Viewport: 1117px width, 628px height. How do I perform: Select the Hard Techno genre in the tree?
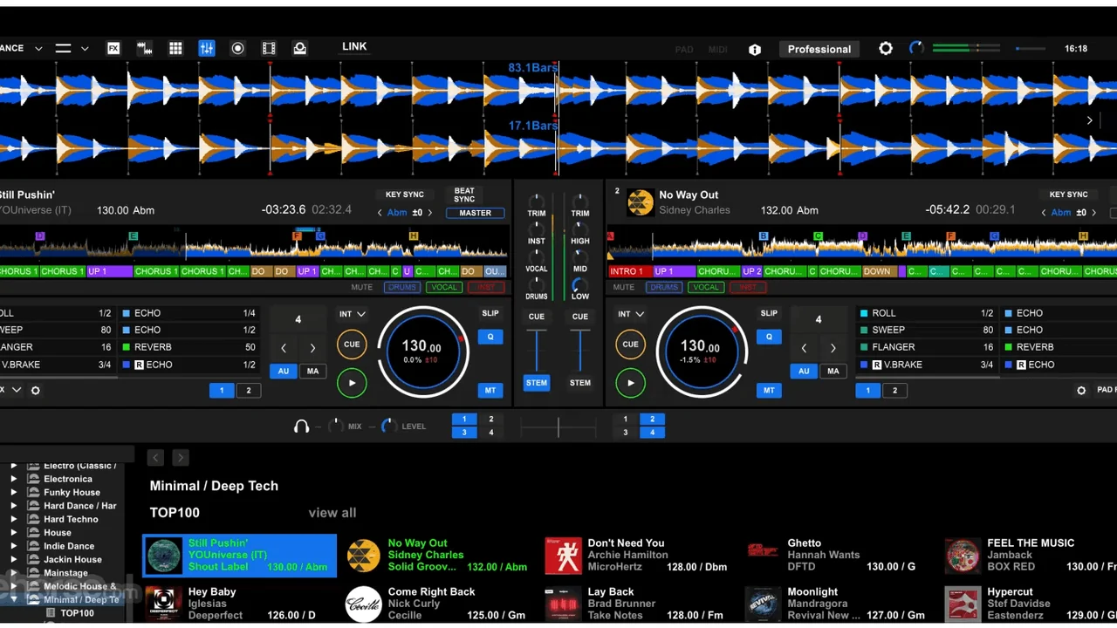tap(71, 520)
